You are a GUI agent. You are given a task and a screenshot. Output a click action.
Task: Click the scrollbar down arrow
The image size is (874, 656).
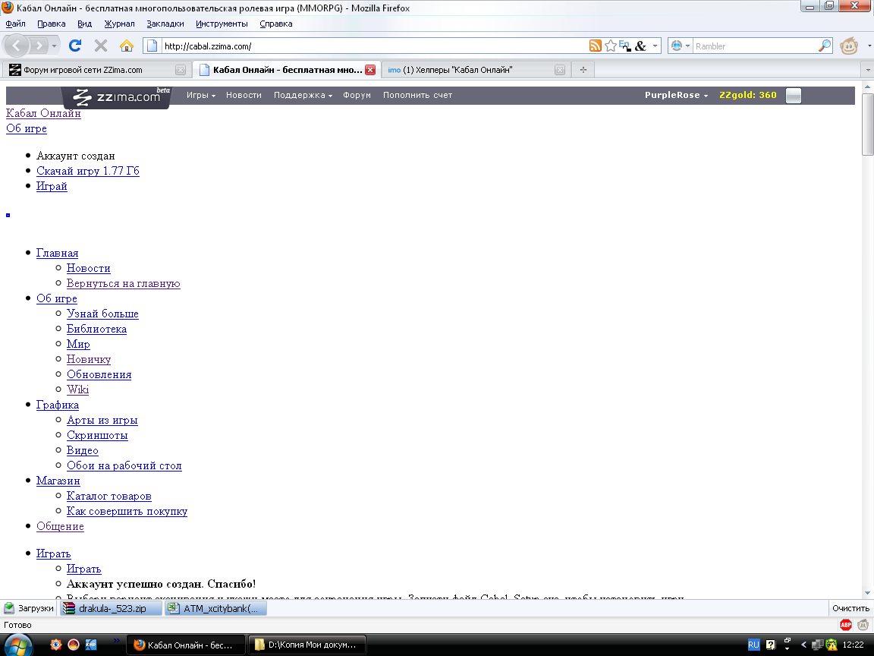[x=868, y=592]
